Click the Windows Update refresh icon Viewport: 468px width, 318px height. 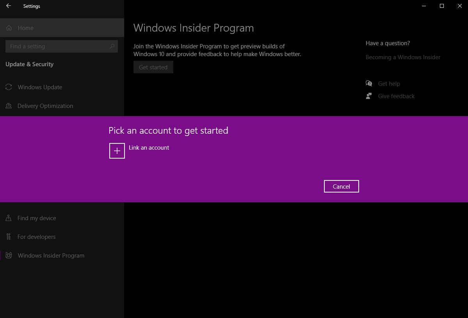tap(9, 87)
